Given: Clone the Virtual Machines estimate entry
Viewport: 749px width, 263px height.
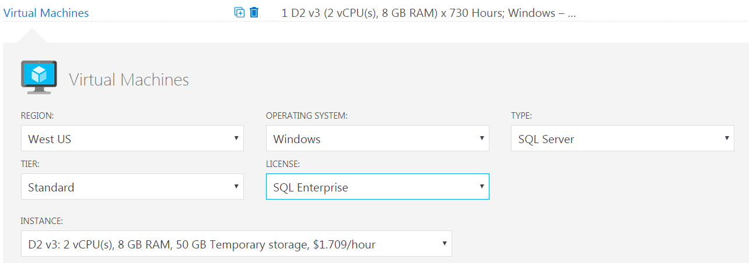Looking at the screenshot, I should [239, 12].
